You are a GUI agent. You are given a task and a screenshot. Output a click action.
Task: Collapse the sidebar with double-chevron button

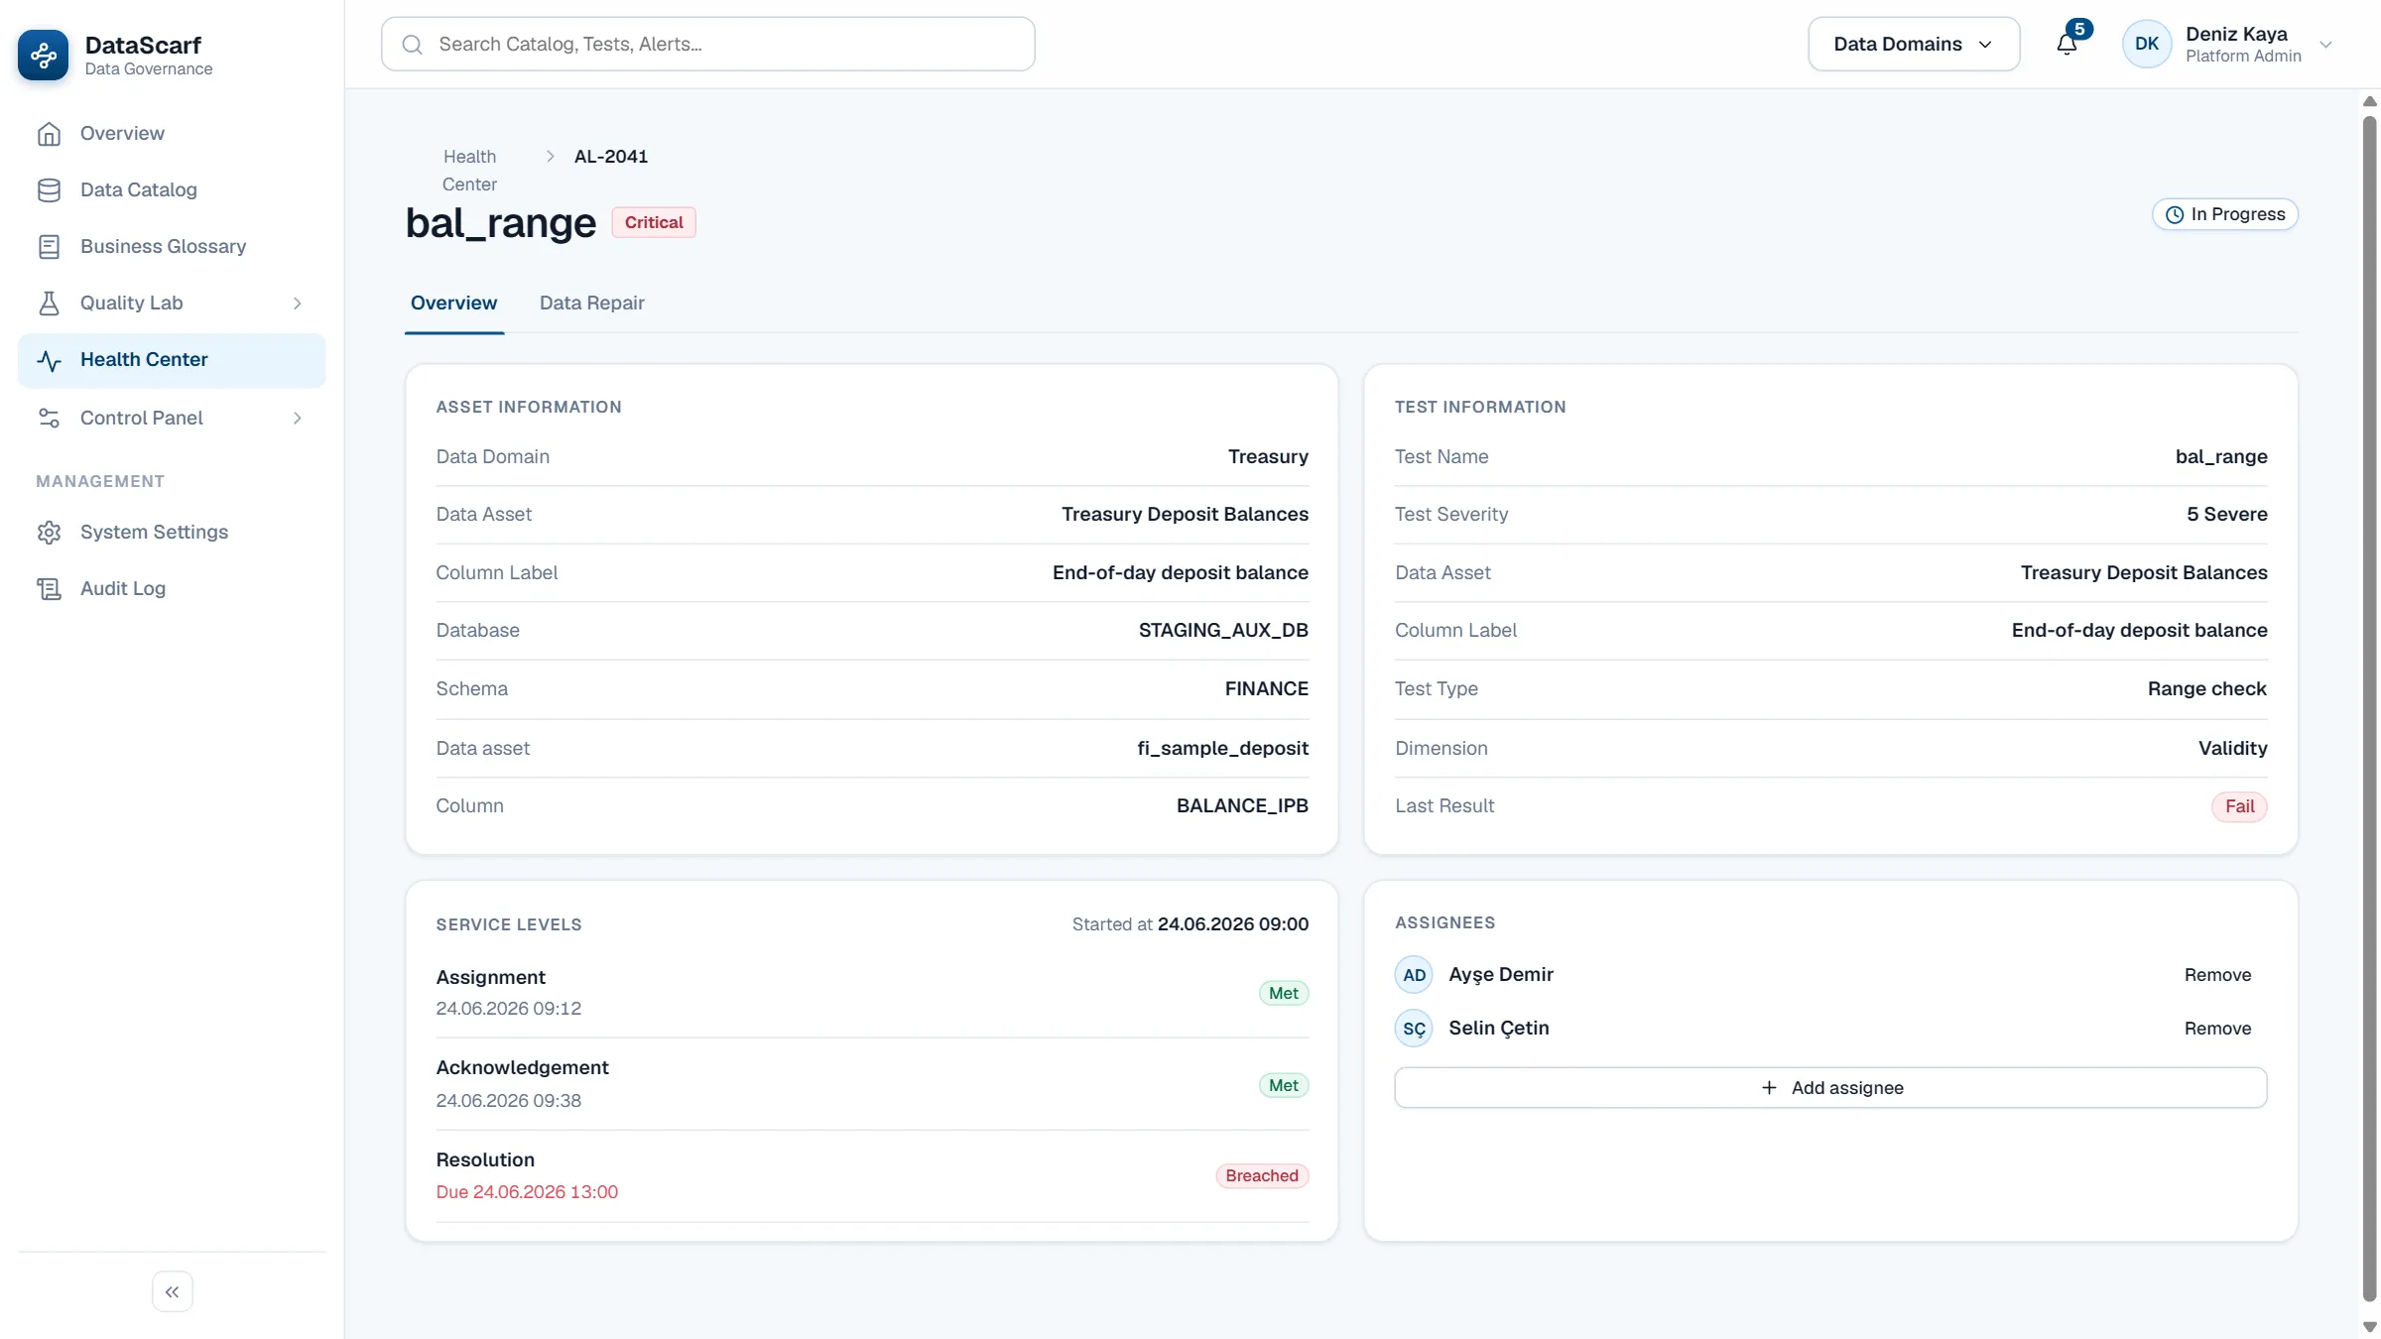click(x=173, y=1291)
